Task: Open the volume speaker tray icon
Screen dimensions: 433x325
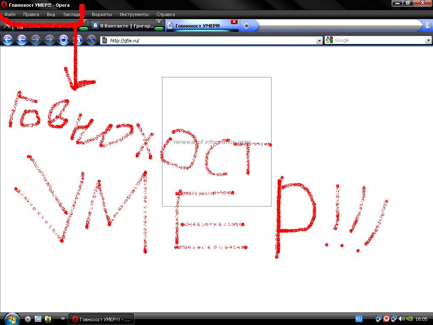Action: (x=401, y=319)
